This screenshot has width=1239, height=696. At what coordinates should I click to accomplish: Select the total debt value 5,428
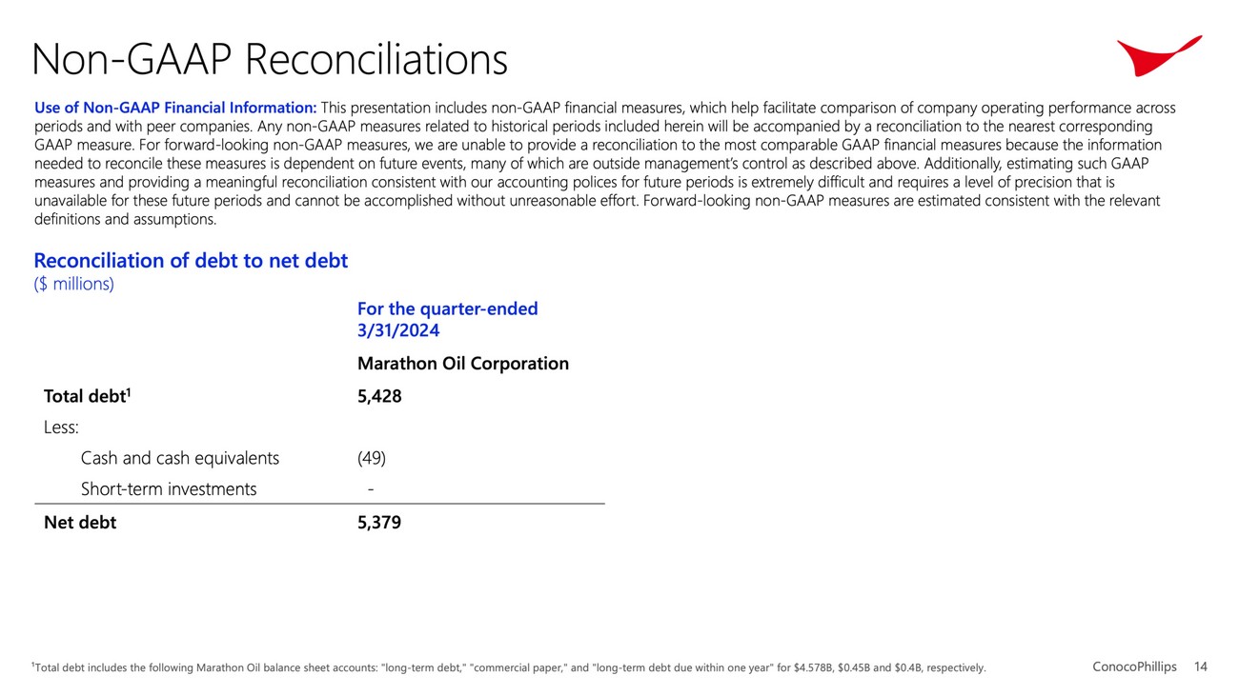(x=379, y=396)
